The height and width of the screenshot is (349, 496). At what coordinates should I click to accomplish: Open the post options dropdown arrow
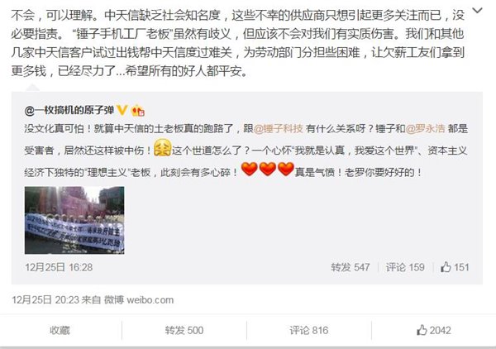(x=477, y=11)
